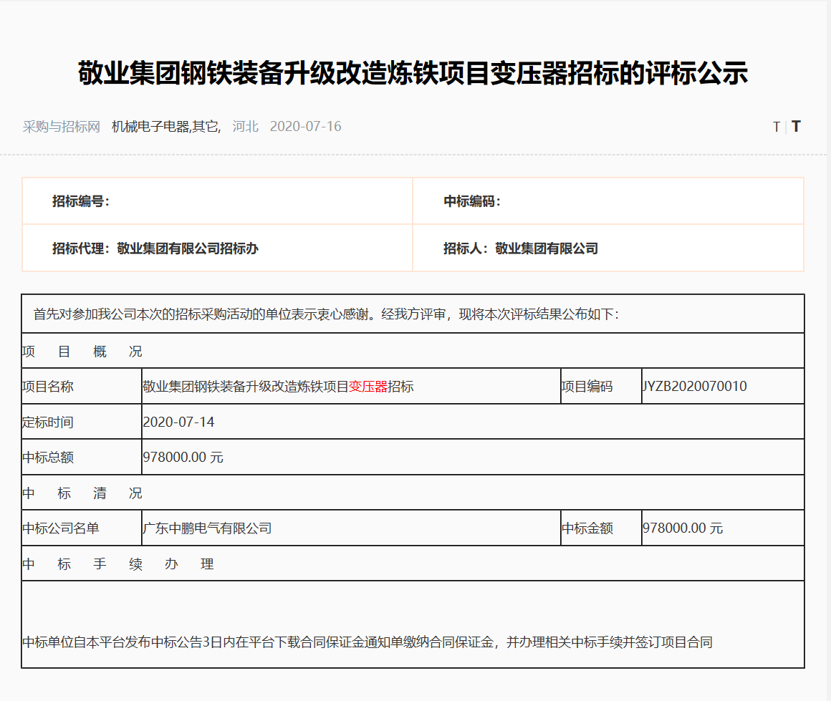This screenshot has width=831, height=701.
Task: Click the 机械电子电器,其它 category text
Action: pyautogui.click(x=166, y=127)
